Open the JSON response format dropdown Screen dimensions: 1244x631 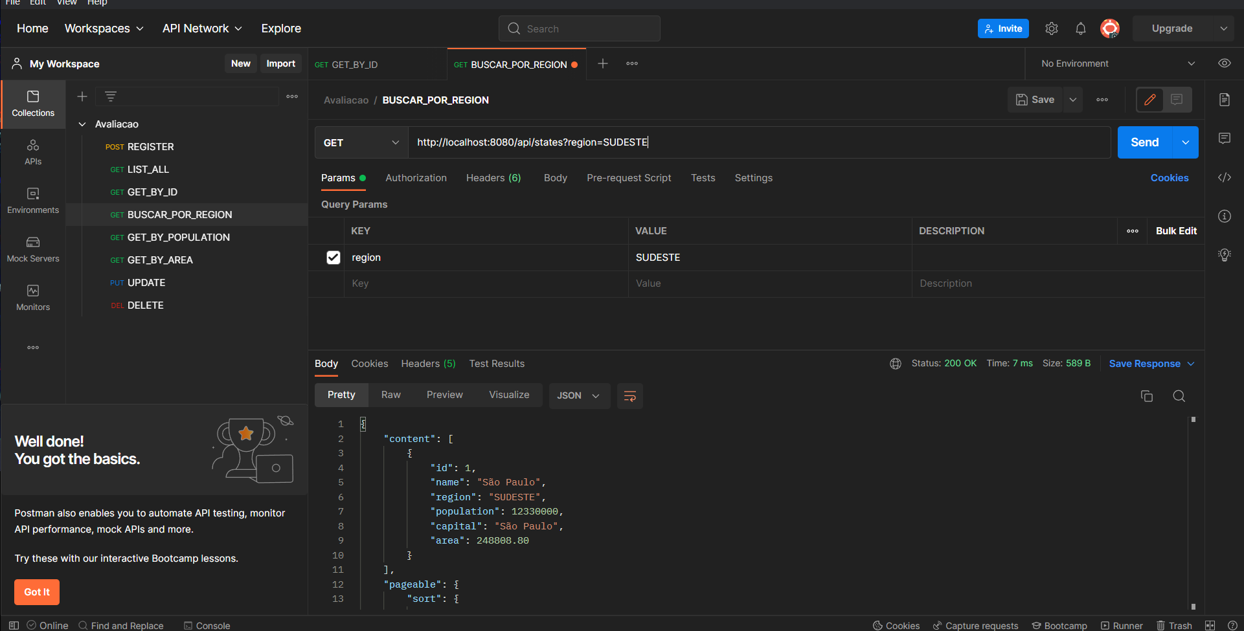pyautogui.click(x=579, y=395)
